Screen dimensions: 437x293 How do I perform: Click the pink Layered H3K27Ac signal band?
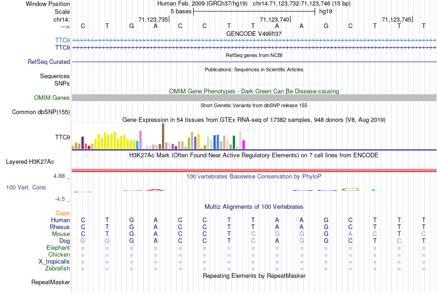coord(254,170)
